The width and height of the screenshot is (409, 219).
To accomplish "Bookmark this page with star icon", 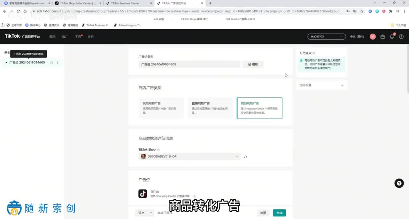I will pos(362,11).
